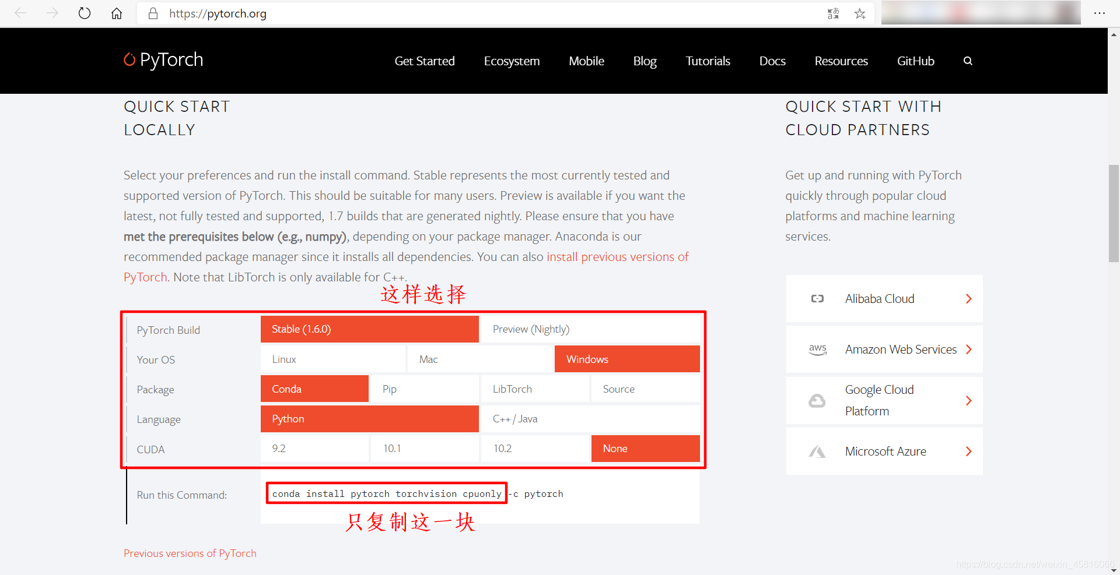This screenshot has height=575, width=1120.
Task: Click the Microsoft Azure logo icon
Action: point(817,451)
